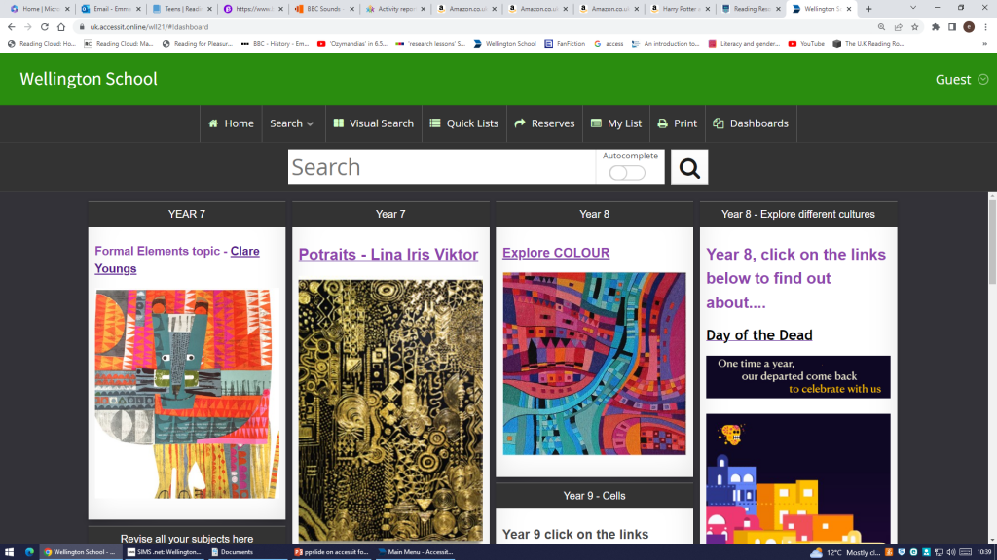997x560 pixels.
Task: Click the Wellington School header title
Action: [89, 79]
